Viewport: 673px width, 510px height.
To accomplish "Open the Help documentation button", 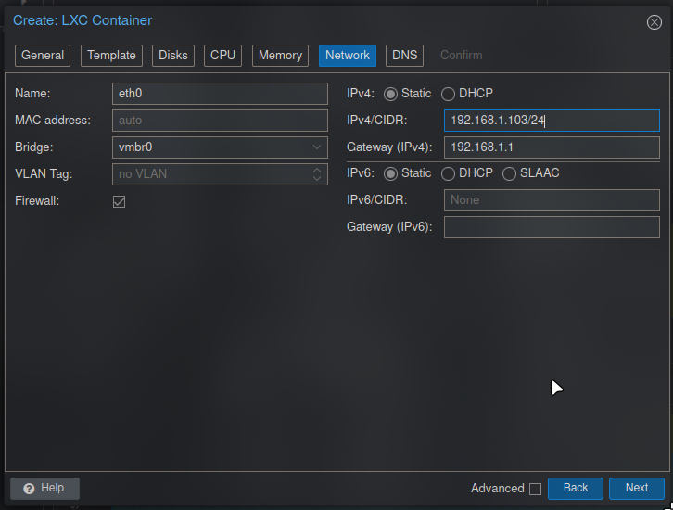I will click(x=44, y=488).
